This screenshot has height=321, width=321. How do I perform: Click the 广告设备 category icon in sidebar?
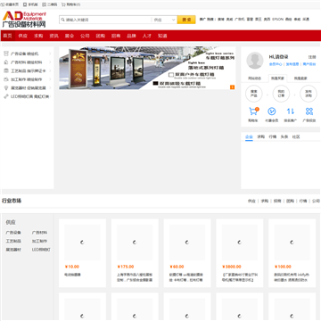coord(5,53)
